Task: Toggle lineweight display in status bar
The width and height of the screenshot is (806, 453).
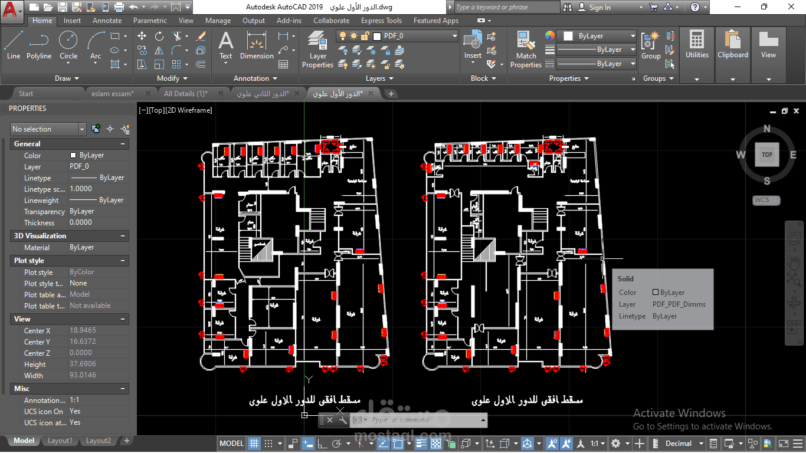Action: pyautogui.click(x=421, y=443)
